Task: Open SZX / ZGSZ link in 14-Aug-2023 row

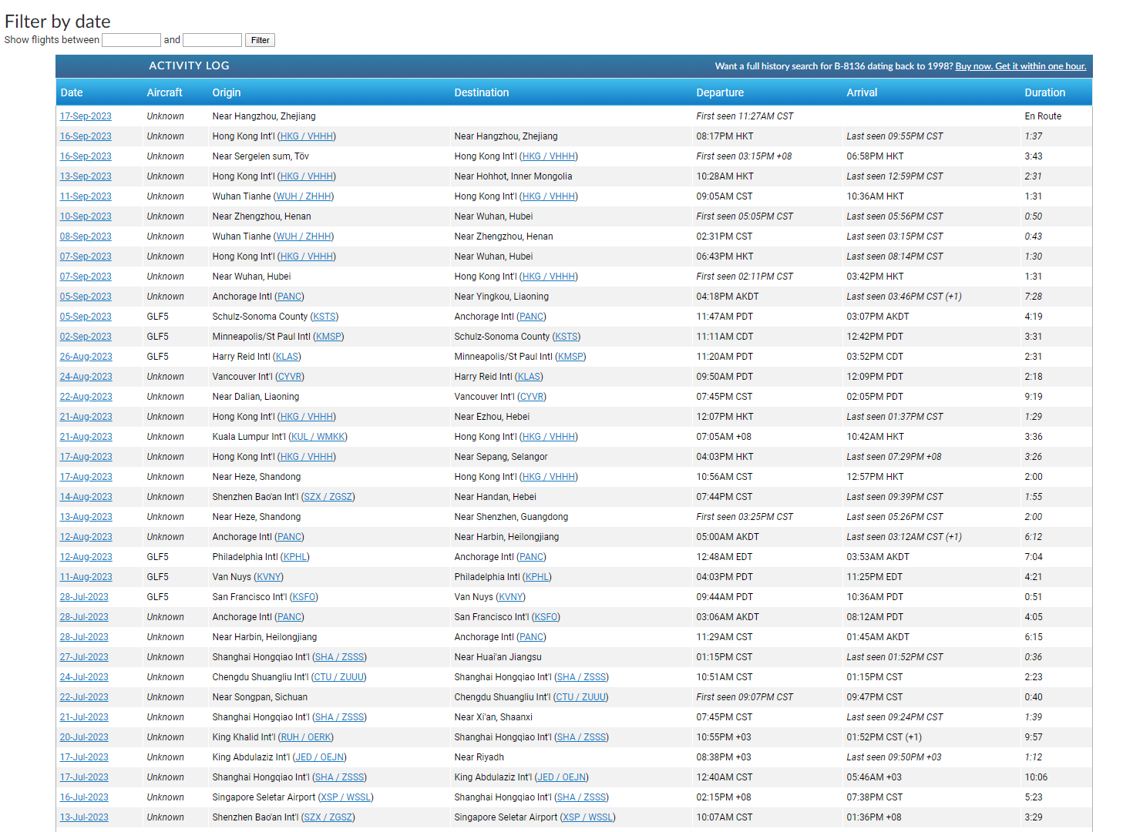Action: tap(328, 497)
